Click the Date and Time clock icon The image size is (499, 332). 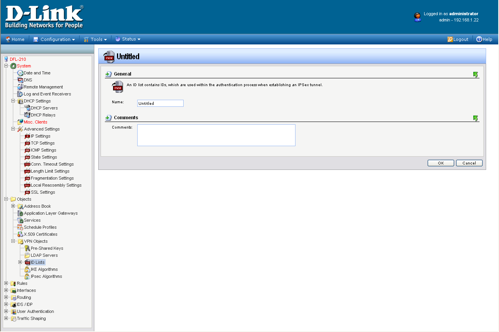coord(20,73)
